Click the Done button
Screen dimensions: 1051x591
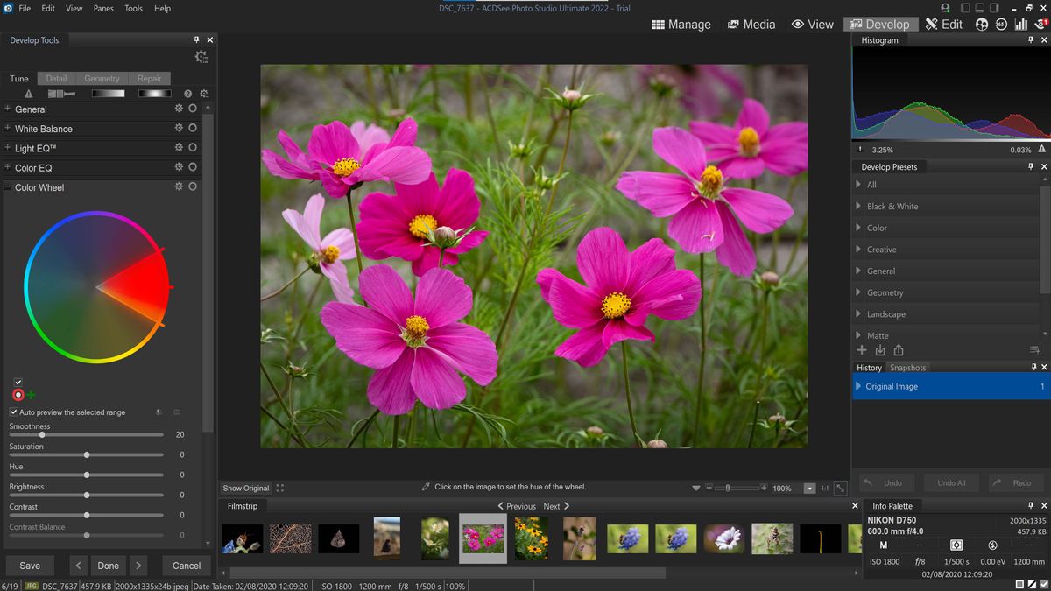(x=108, y=566)
